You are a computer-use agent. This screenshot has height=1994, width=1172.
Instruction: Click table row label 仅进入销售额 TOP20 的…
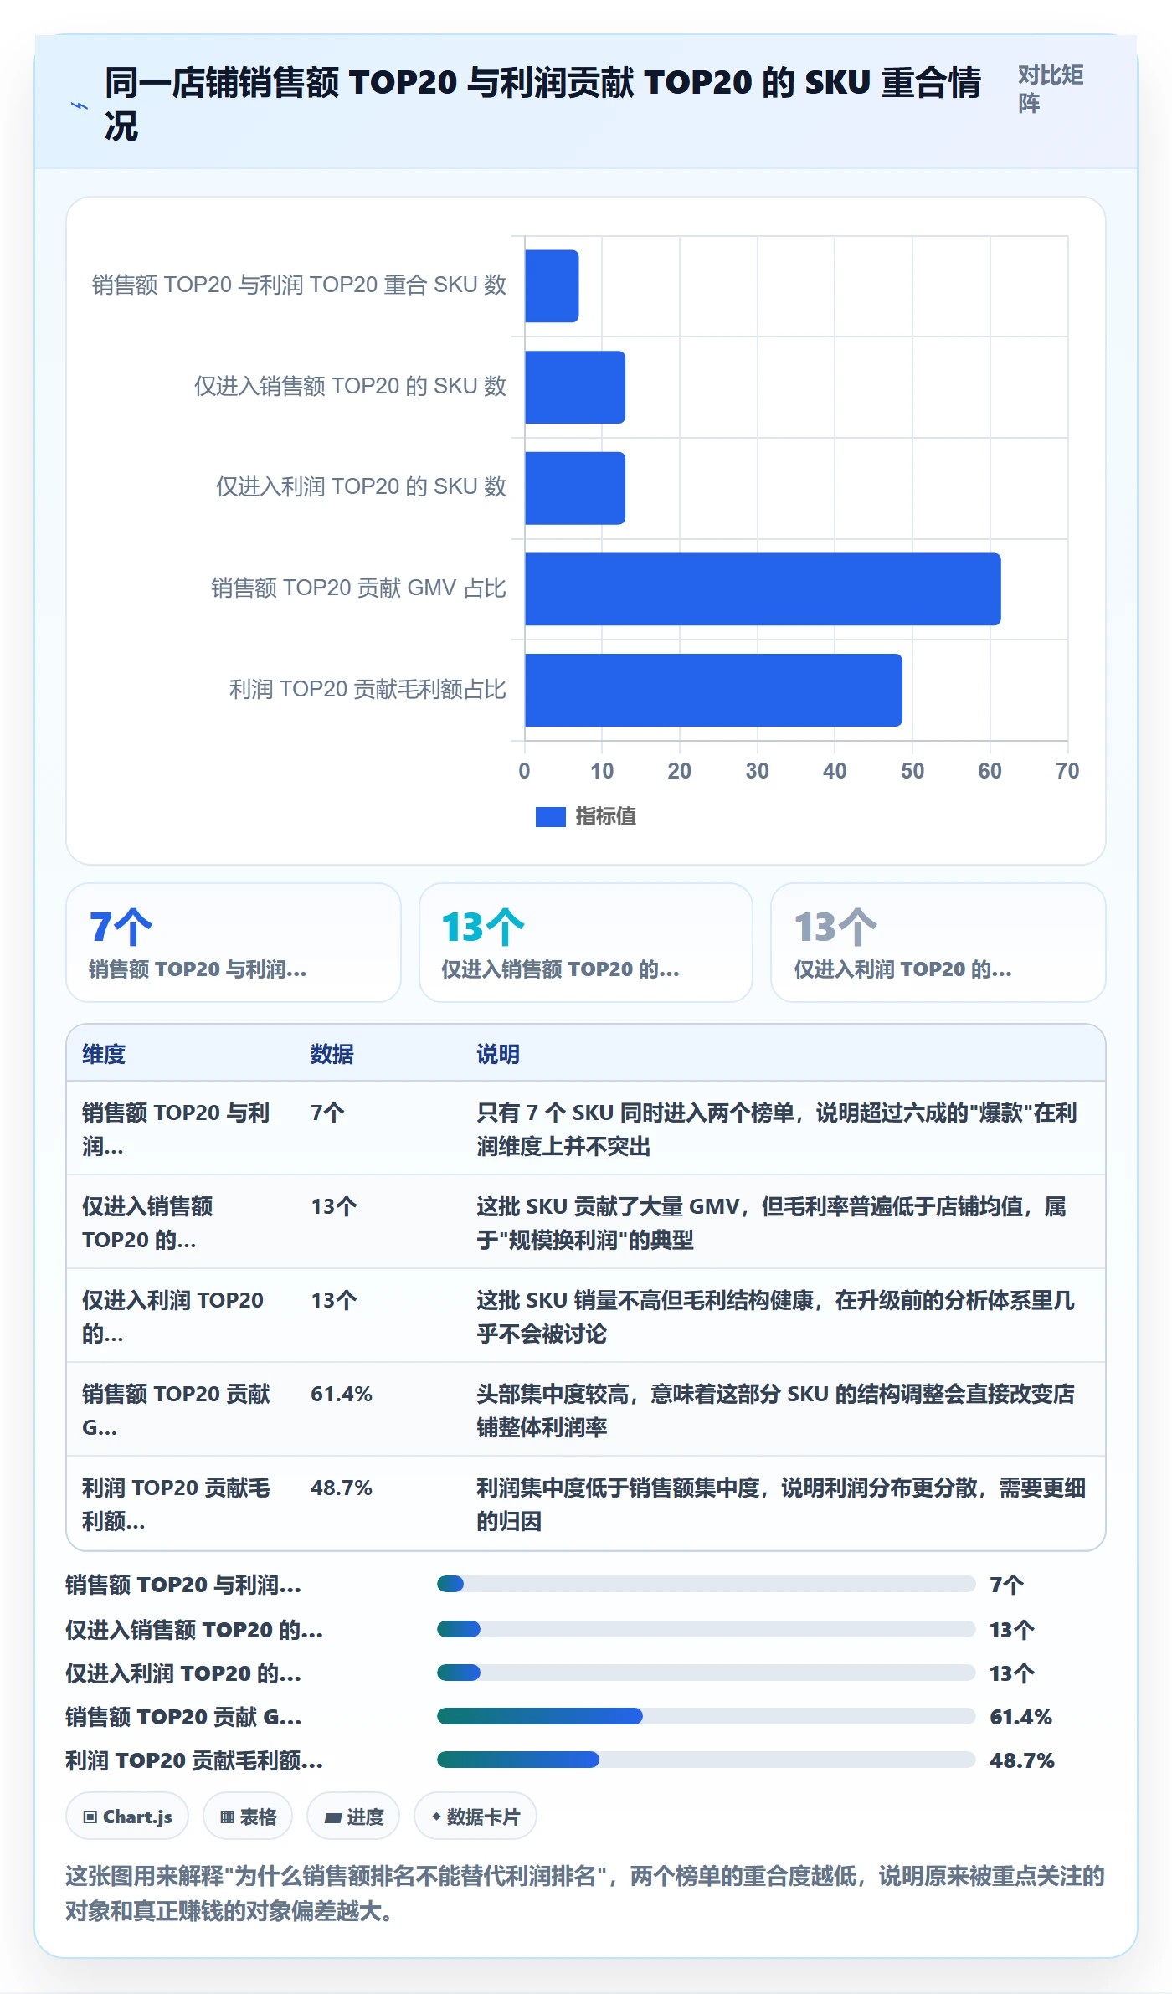pos(147,1223)
